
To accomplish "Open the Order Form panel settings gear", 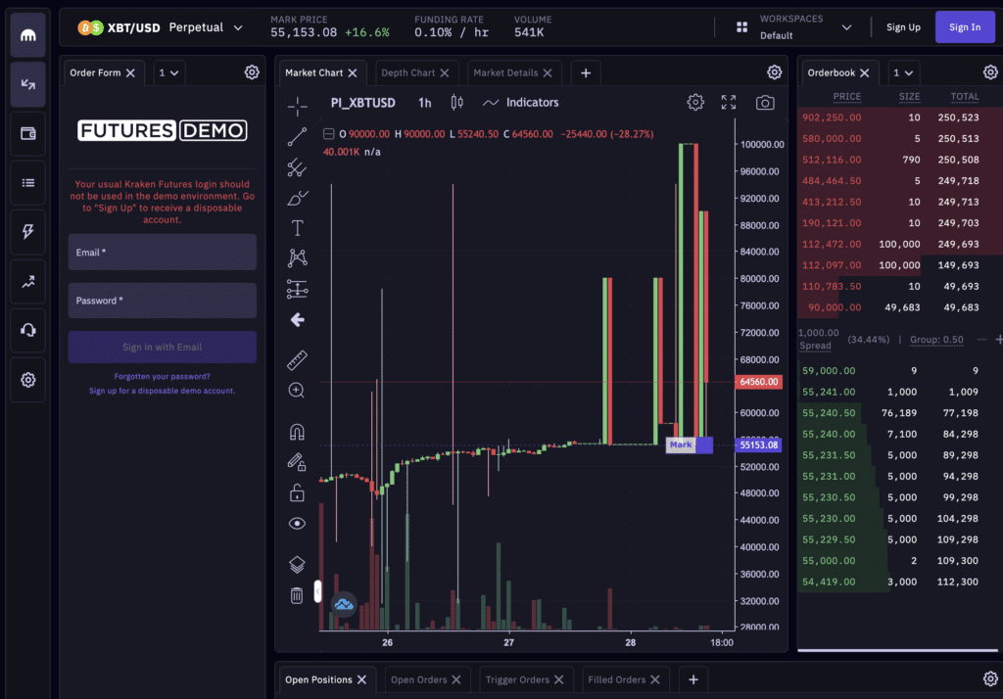I will (252, 72).
